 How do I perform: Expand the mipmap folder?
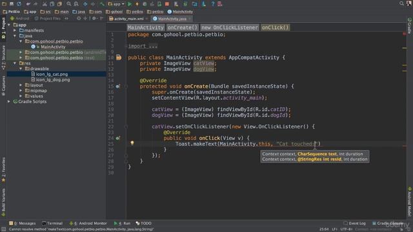coord(21,90)
